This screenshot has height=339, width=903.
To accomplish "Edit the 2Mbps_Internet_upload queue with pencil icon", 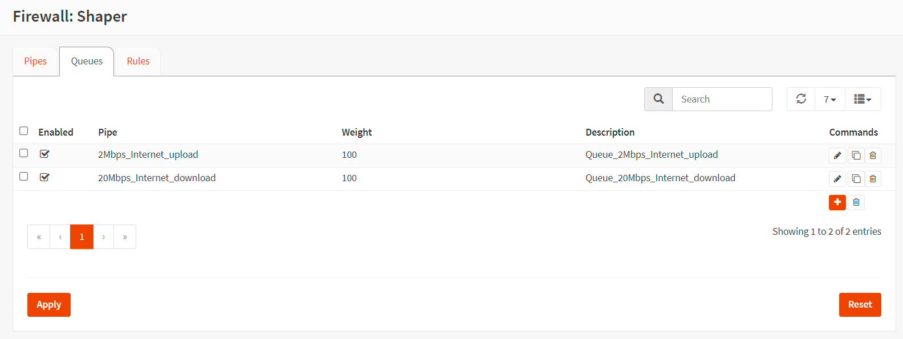I will click(x=837, y=156).
